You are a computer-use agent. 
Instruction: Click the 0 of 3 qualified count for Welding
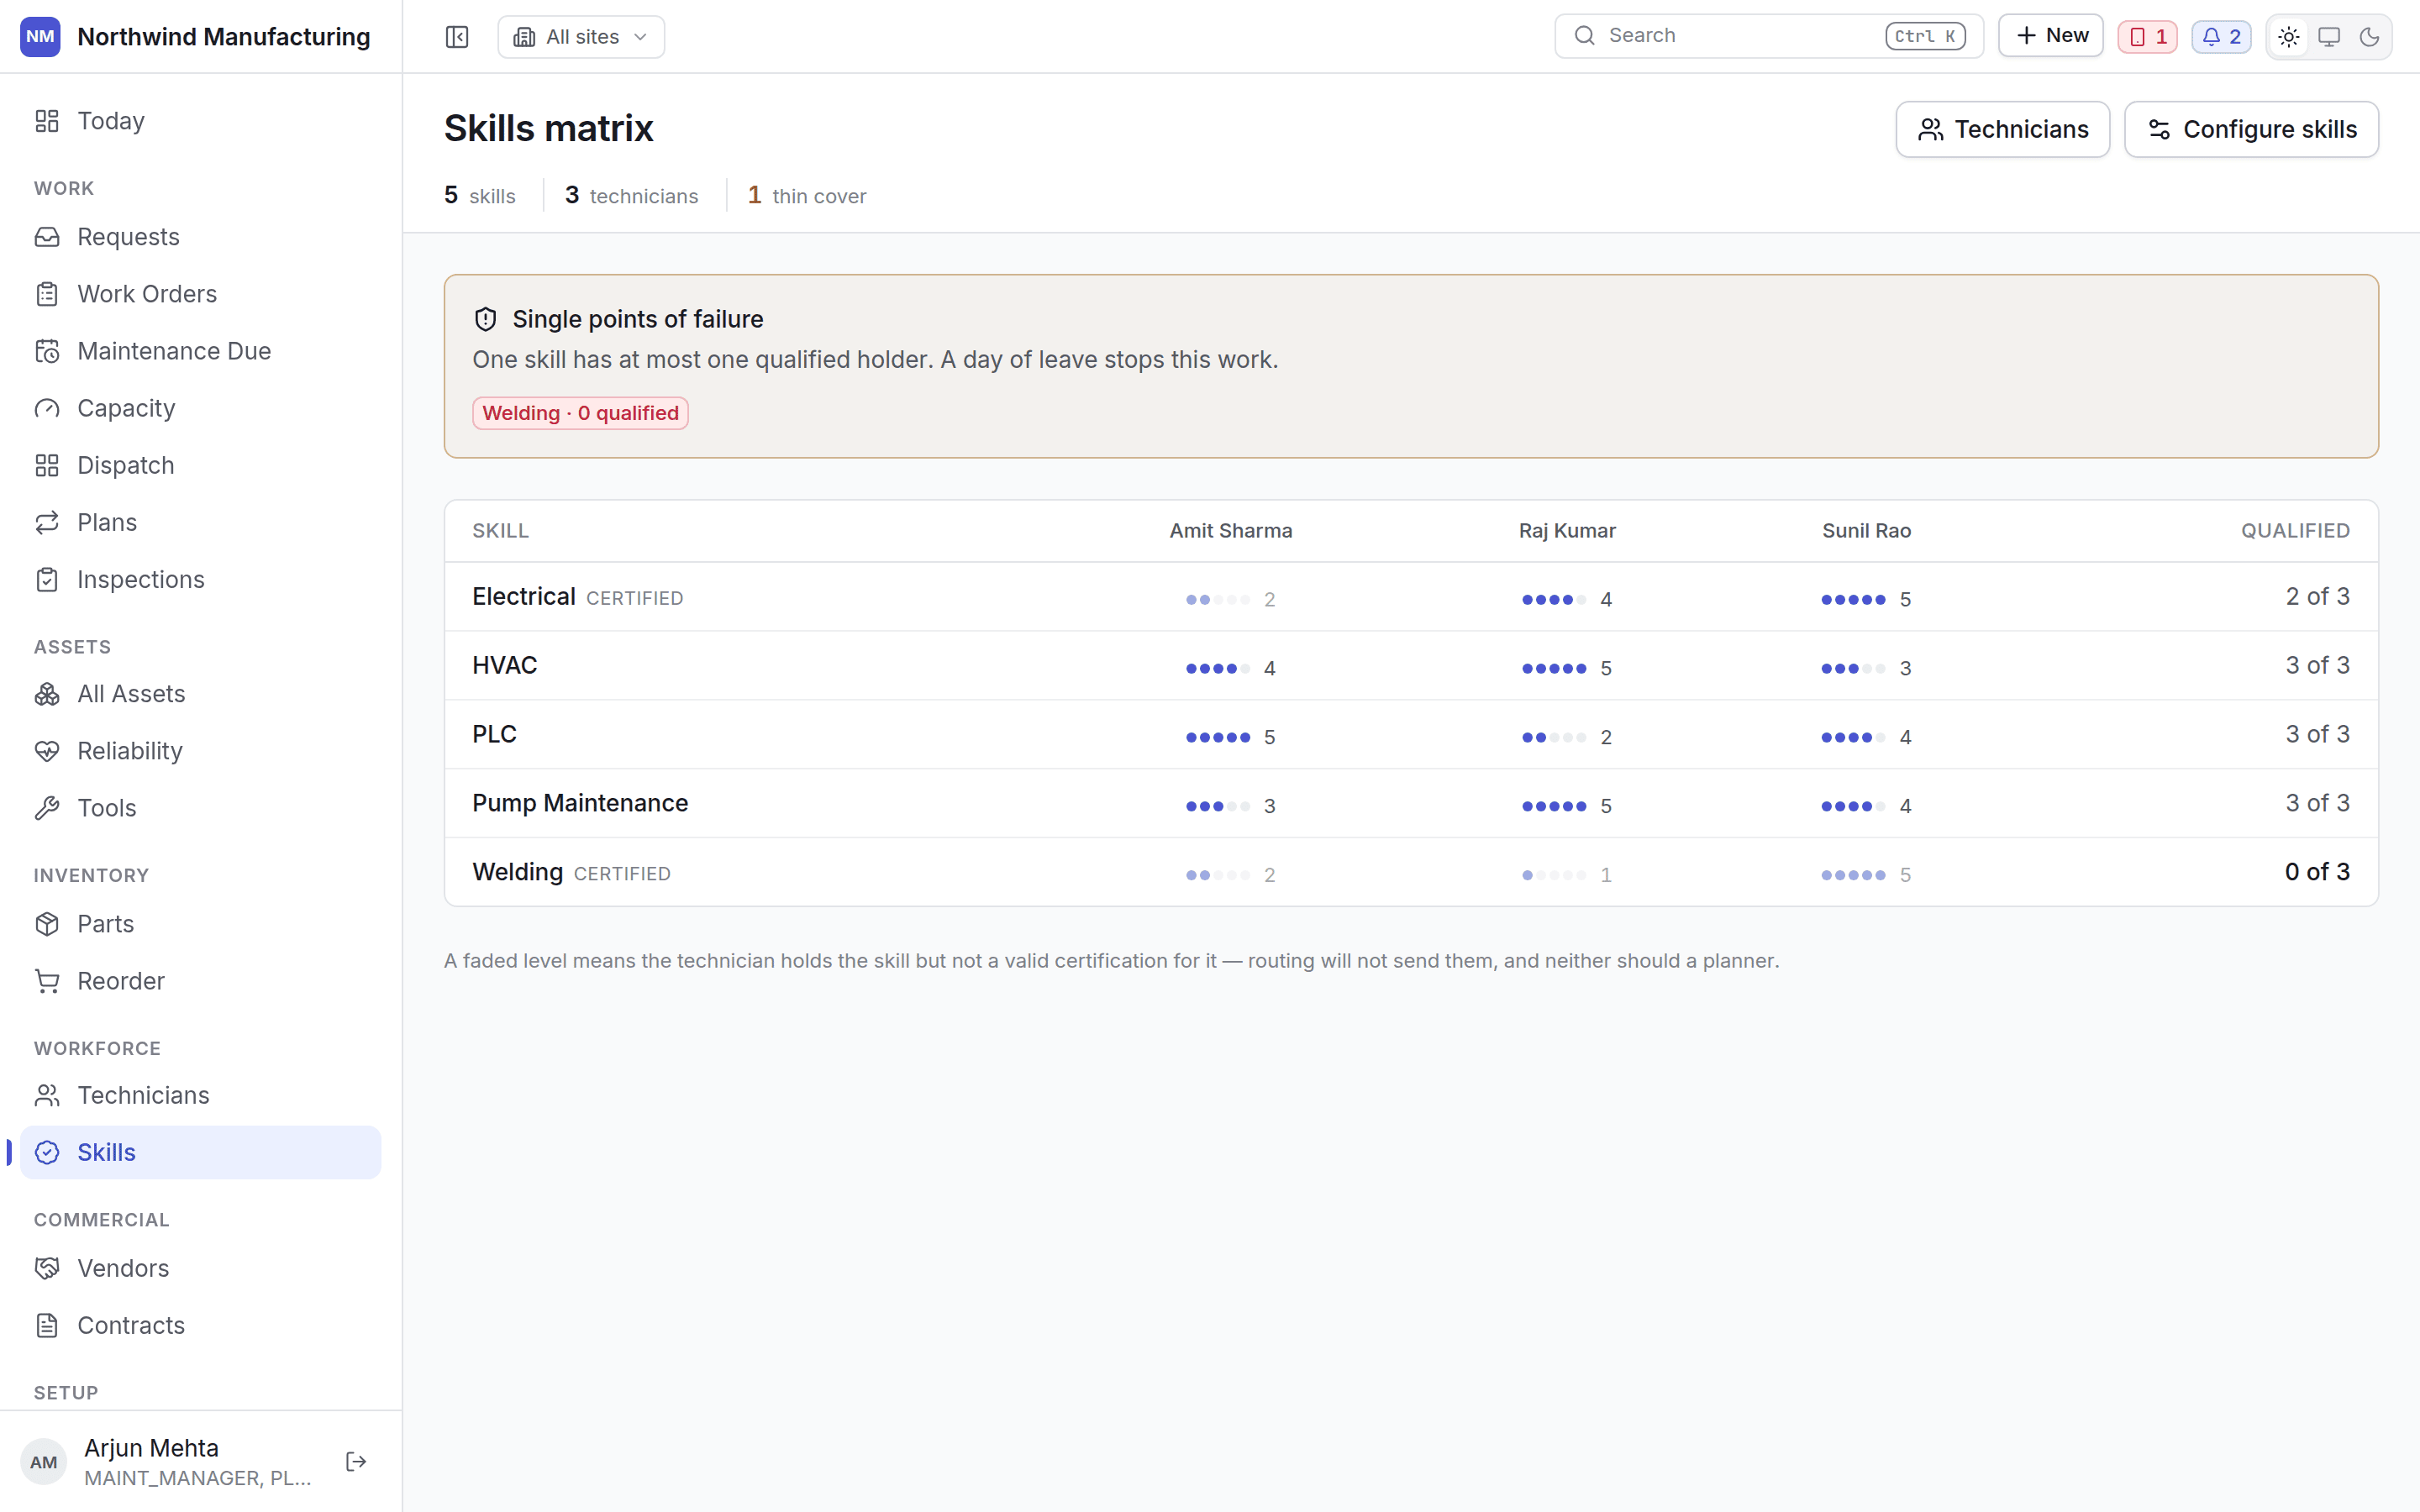(2317, 872)
